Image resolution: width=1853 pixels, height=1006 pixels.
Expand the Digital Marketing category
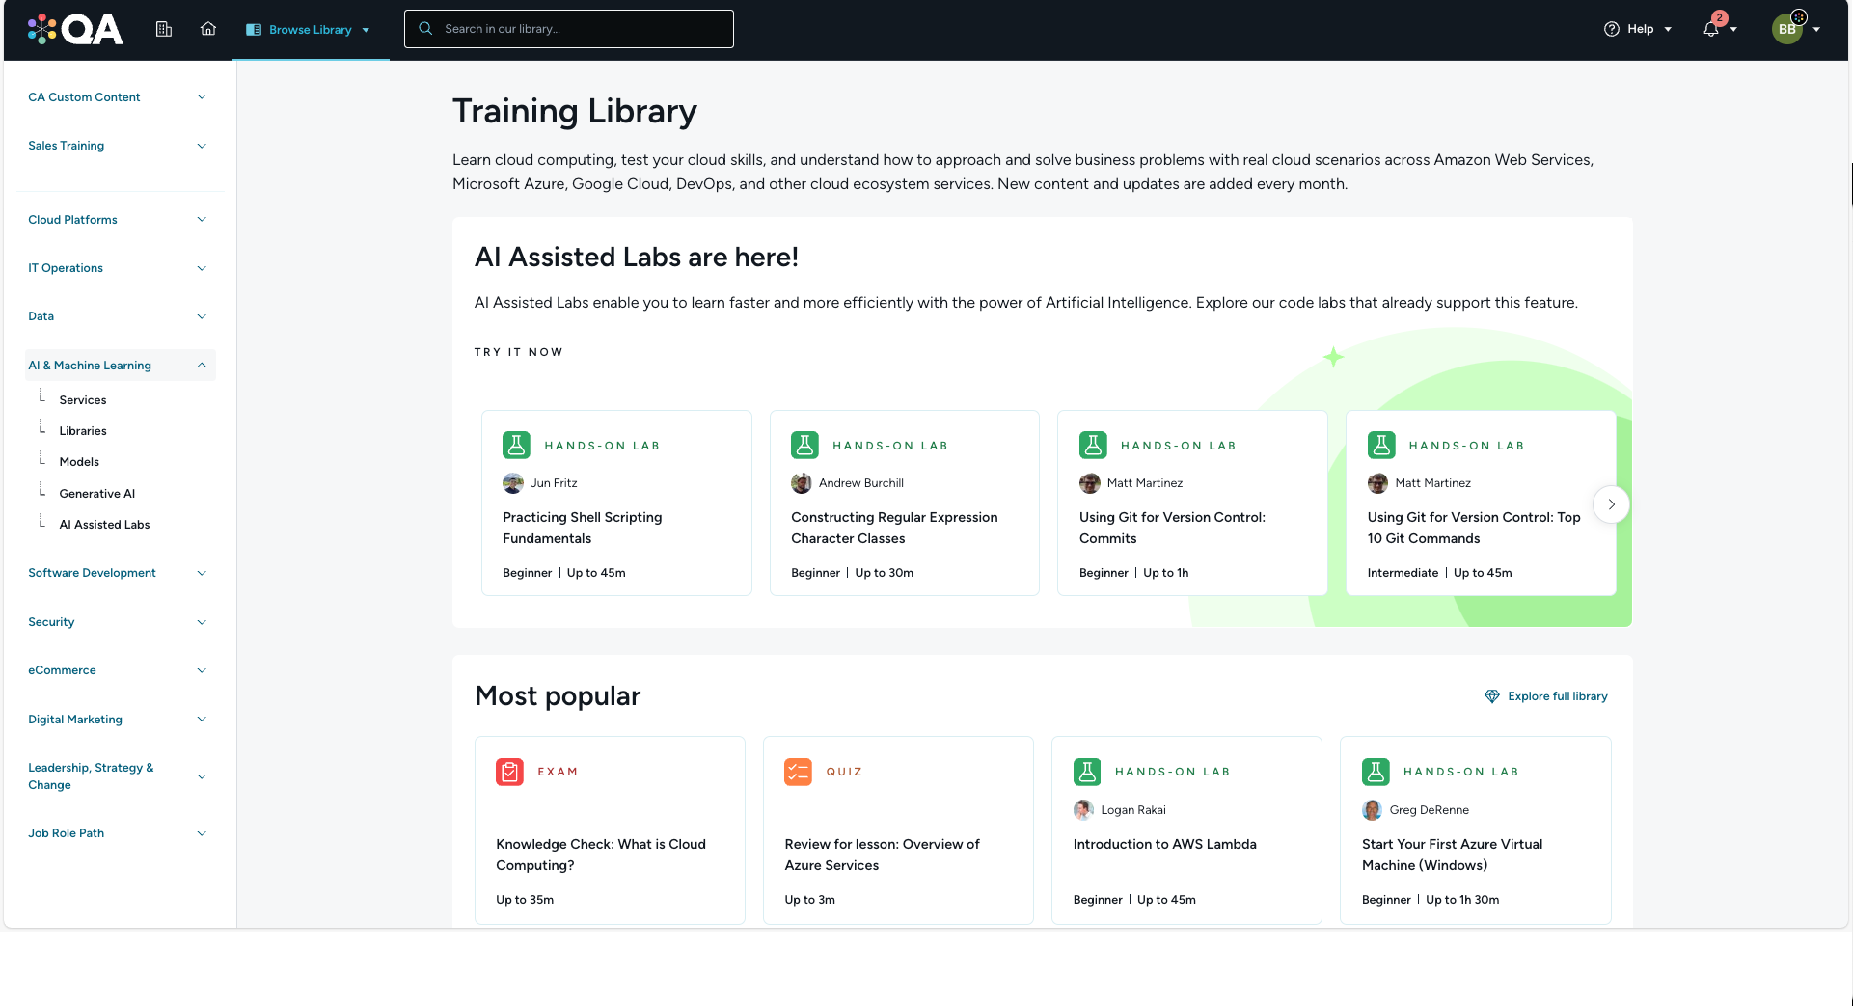(118, 720)
